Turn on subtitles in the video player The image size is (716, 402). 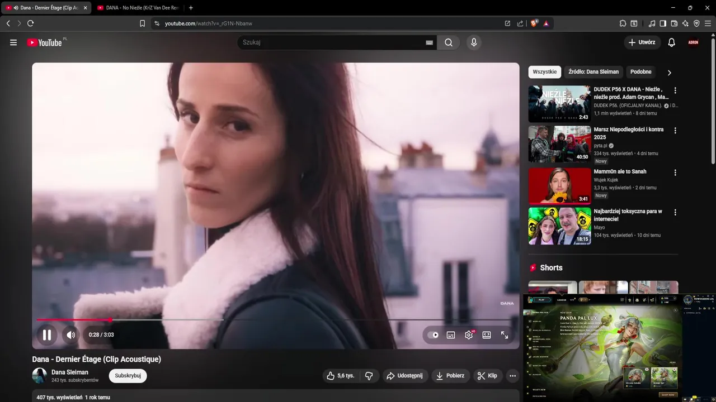(451, 335)
